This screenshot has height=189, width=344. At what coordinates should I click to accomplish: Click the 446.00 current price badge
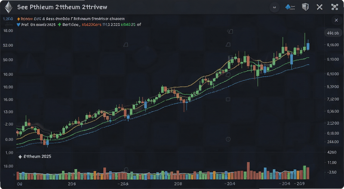(x=333, y=33)
